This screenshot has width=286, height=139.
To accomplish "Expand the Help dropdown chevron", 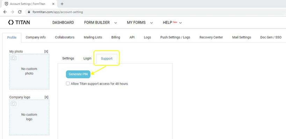I will point(181,23).
